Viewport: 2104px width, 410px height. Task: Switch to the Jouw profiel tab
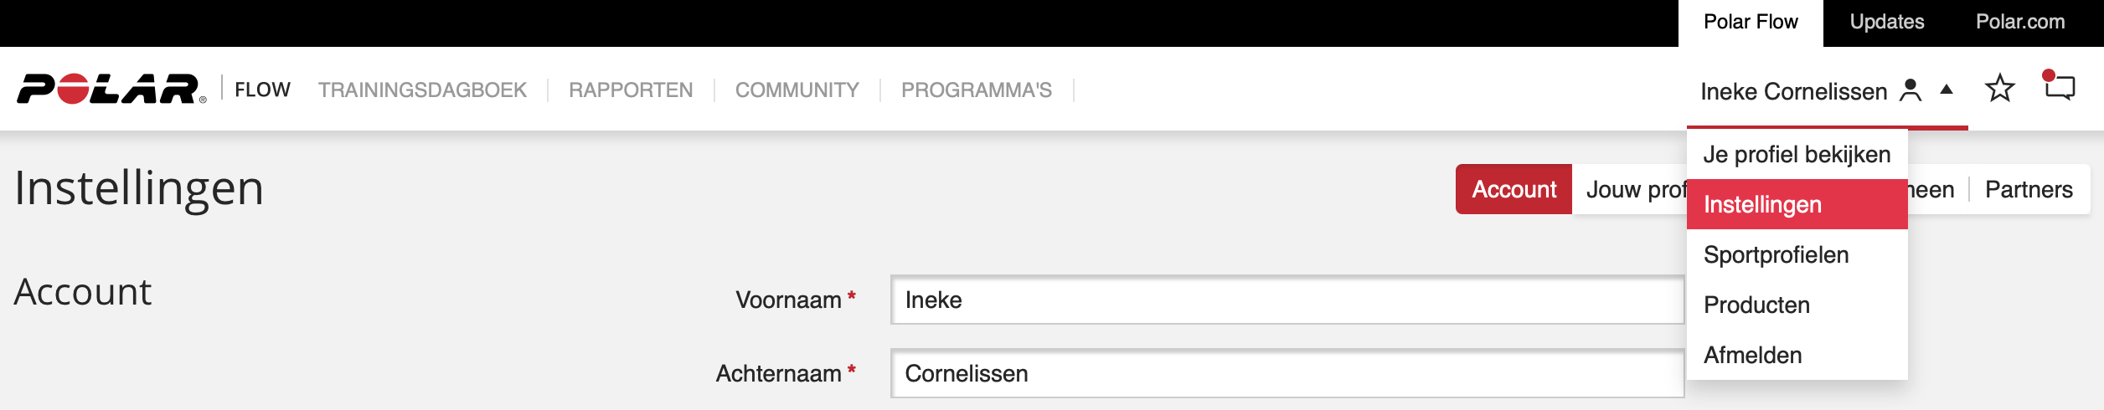click(x=1633, y=189)
